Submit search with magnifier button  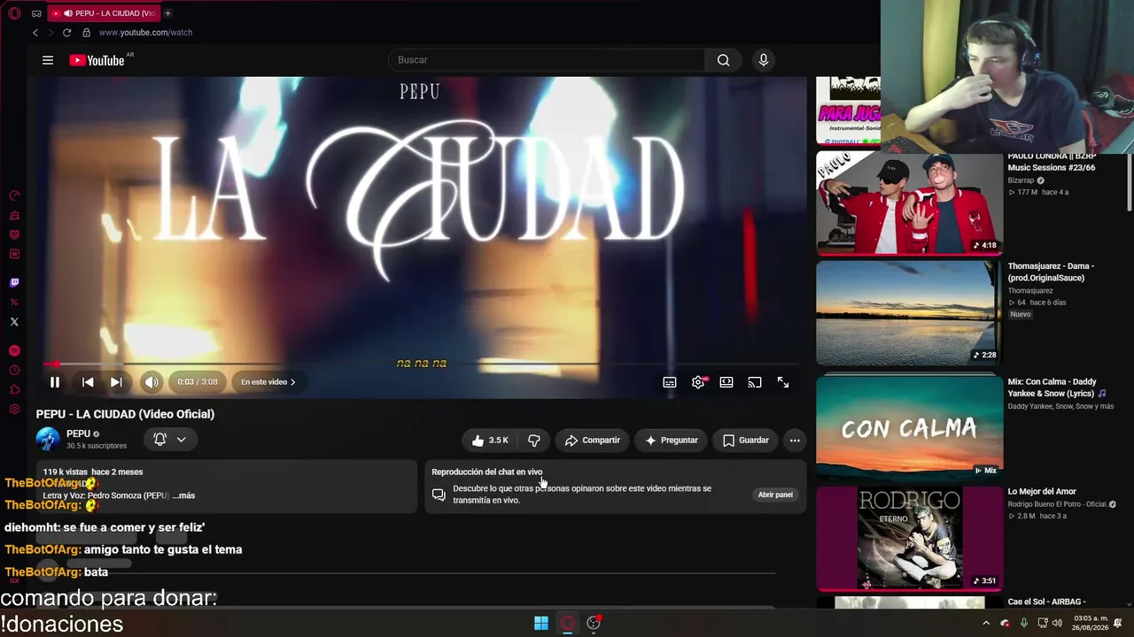click(x=724, y=60)
